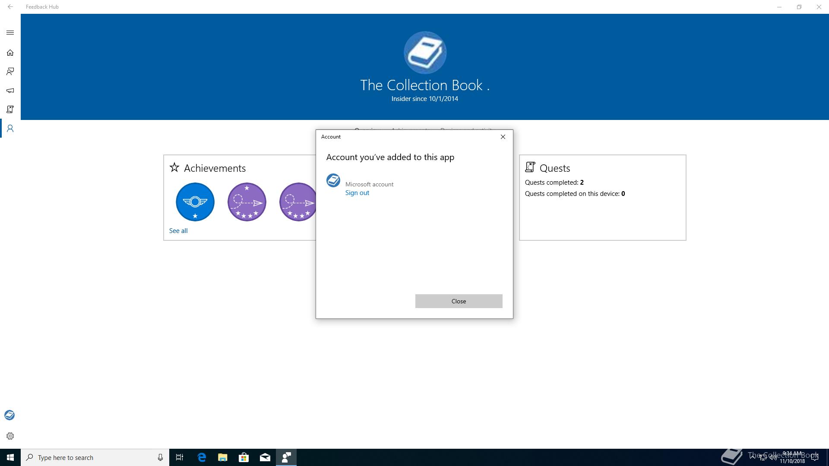Select the Profile person icon in the sidebar

pos(10,129)
